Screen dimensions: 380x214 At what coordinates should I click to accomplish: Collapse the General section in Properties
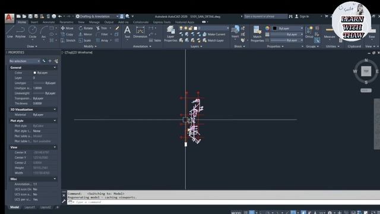55,67
